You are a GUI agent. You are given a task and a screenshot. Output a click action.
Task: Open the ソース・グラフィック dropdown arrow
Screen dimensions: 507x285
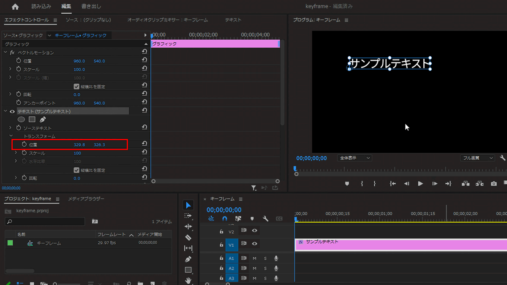[49, 35]
